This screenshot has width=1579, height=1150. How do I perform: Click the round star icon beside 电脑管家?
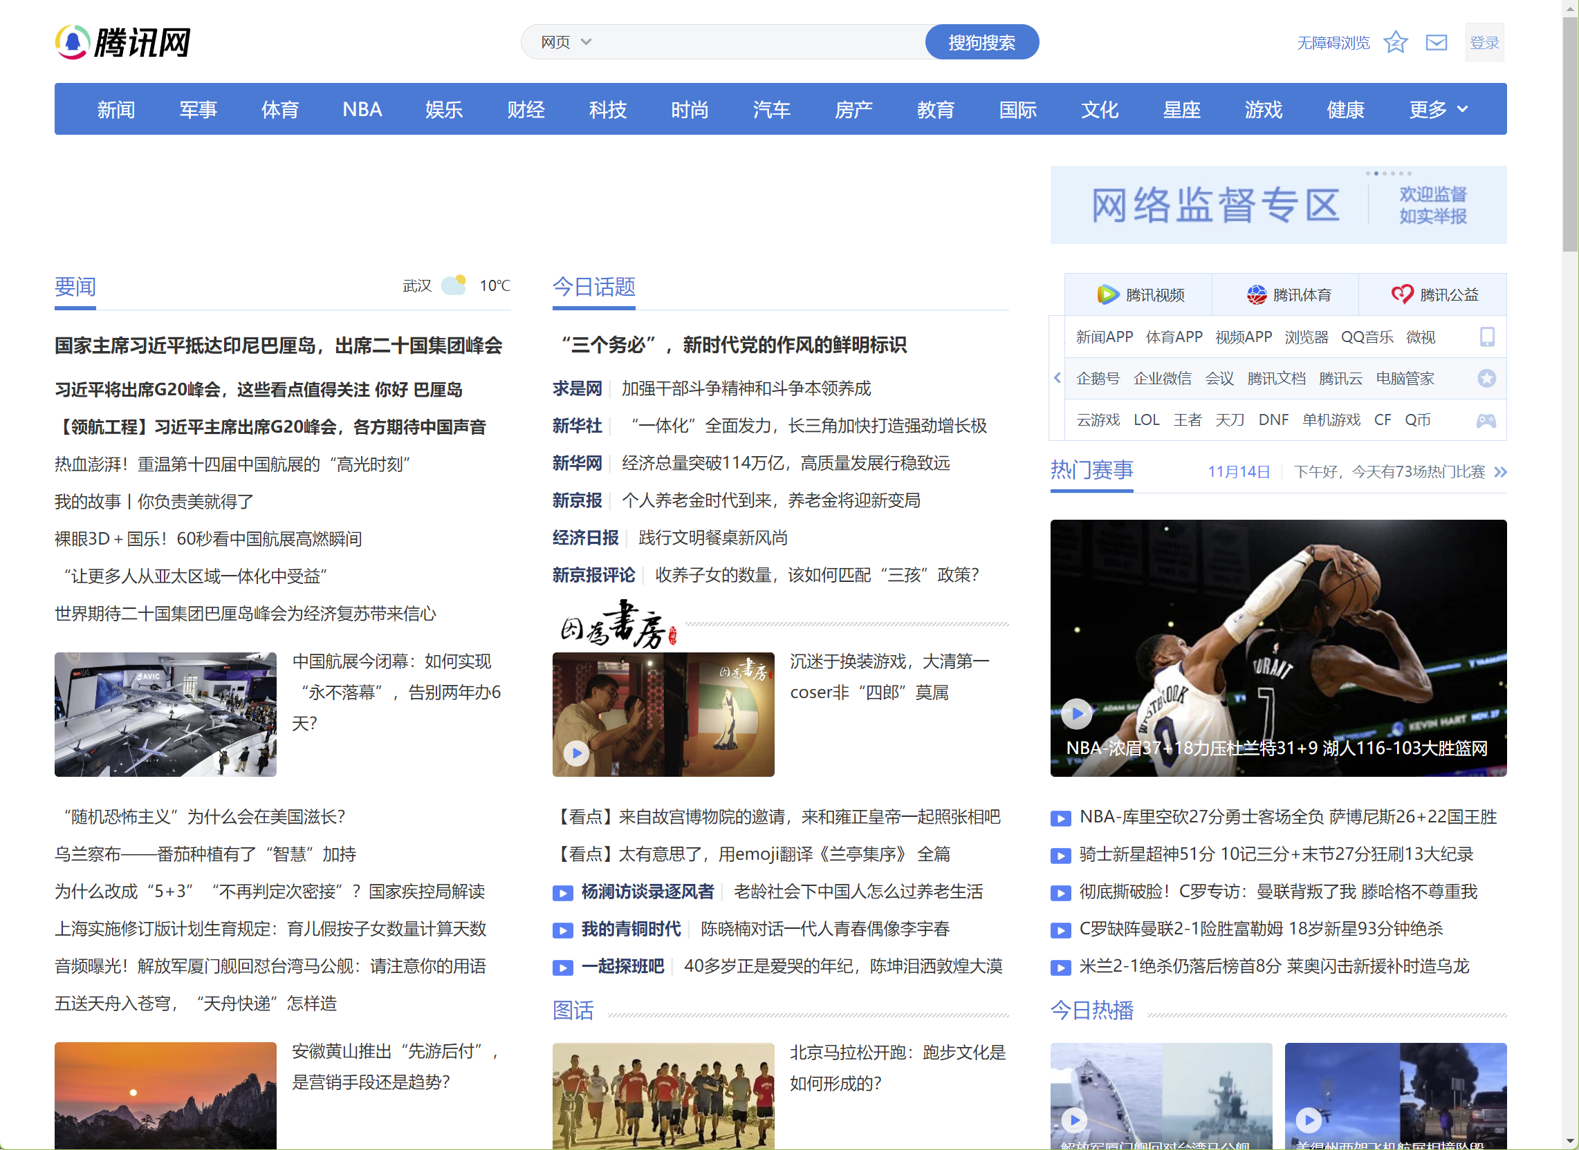point(1486,379)
